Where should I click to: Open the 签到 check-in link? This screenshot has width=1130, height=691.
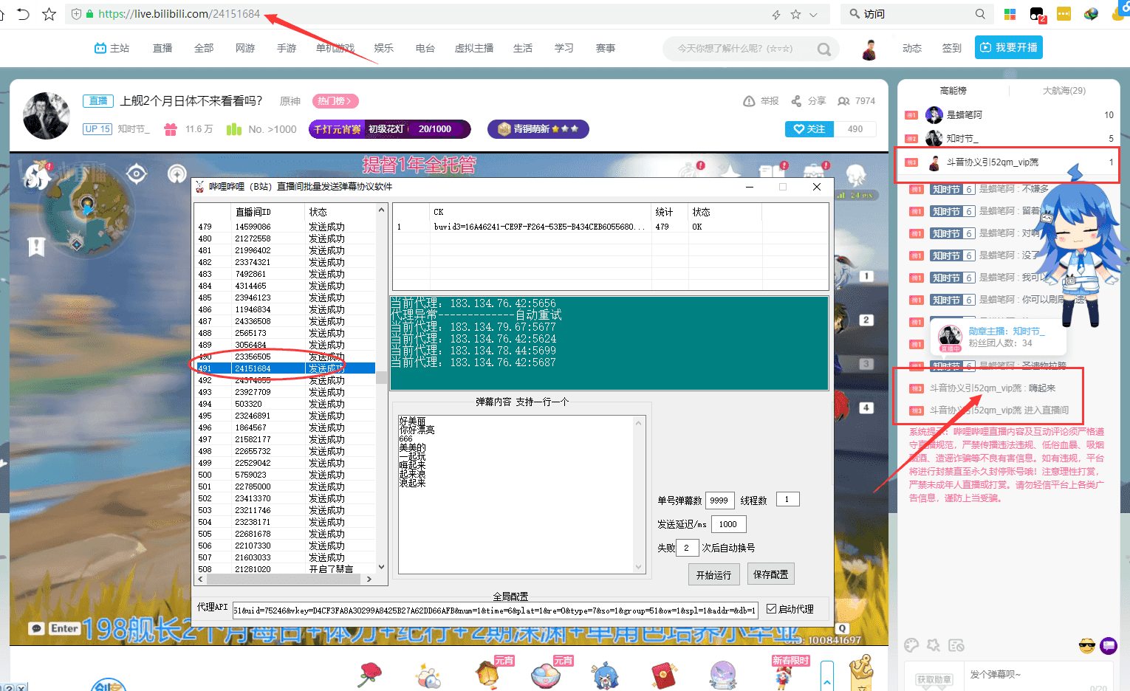click(x=951, y=48)
